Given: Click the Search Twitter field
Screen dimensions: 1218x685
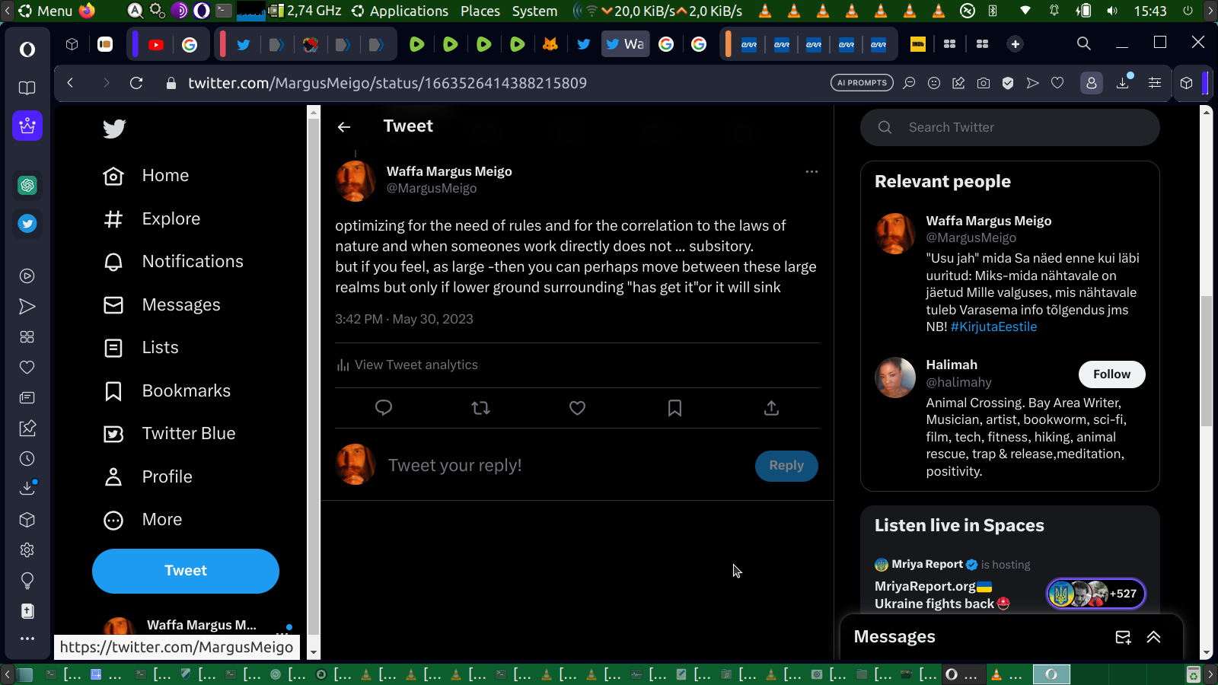Looking at the screenshot, I should pos(1010,128).
